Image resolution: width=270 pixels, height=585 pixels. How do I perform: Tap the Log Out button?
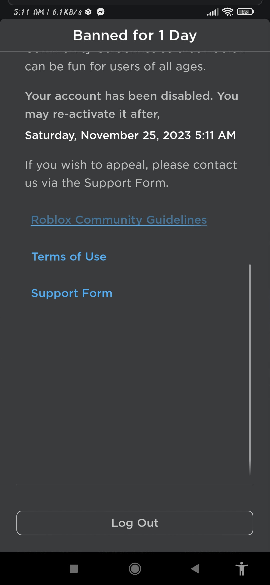click(x=135, y=523)
